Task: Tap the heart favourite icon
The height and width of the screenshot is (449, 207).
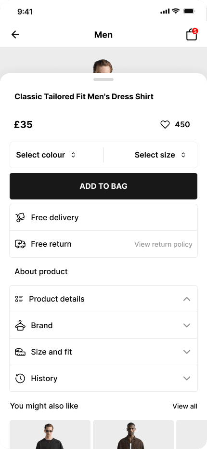Action: (x=165, y=125)
